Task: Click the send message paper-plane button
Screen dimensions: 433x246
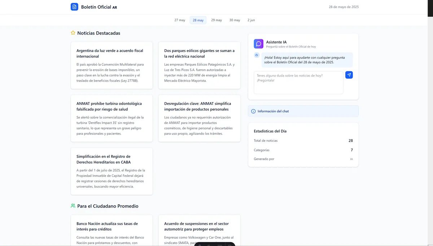Action: click(x=349, y=75)
